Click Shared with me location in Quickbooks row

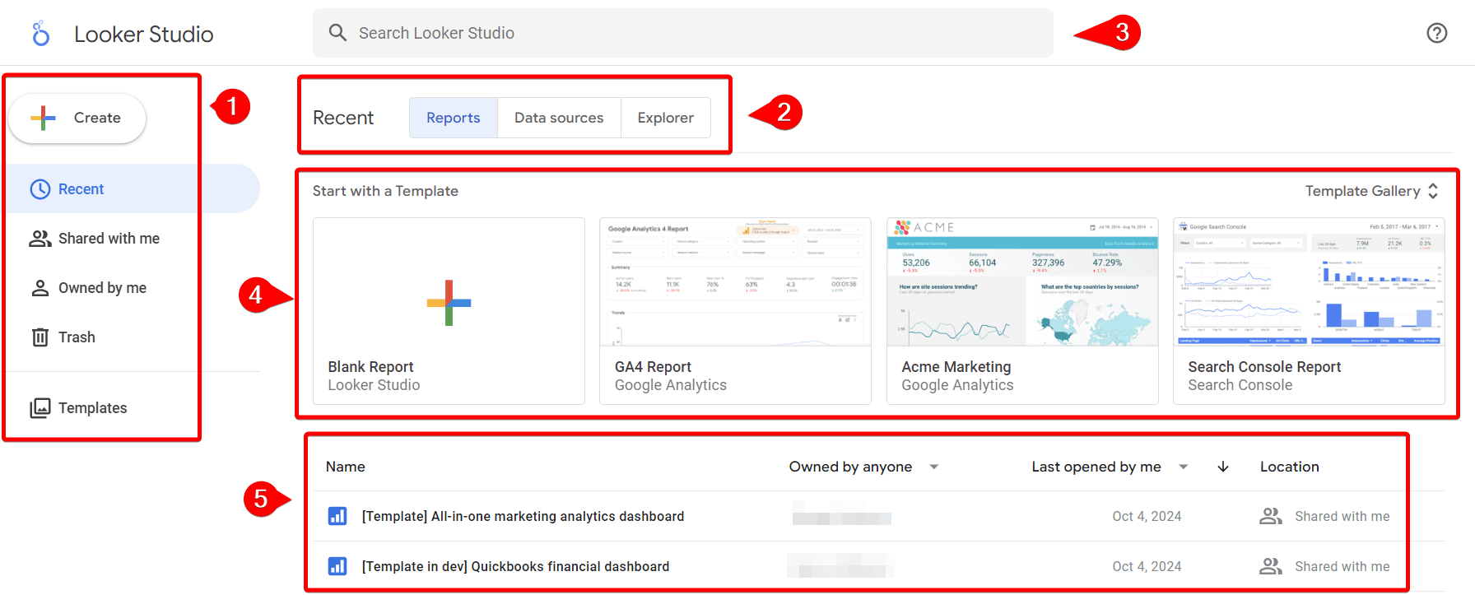[1342, 566]
